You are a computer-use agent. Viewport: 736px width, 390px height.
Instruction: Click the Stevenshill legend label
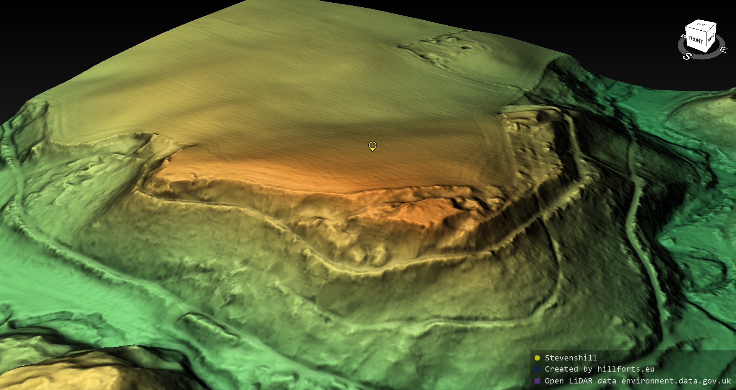click(x=570, y=358)
